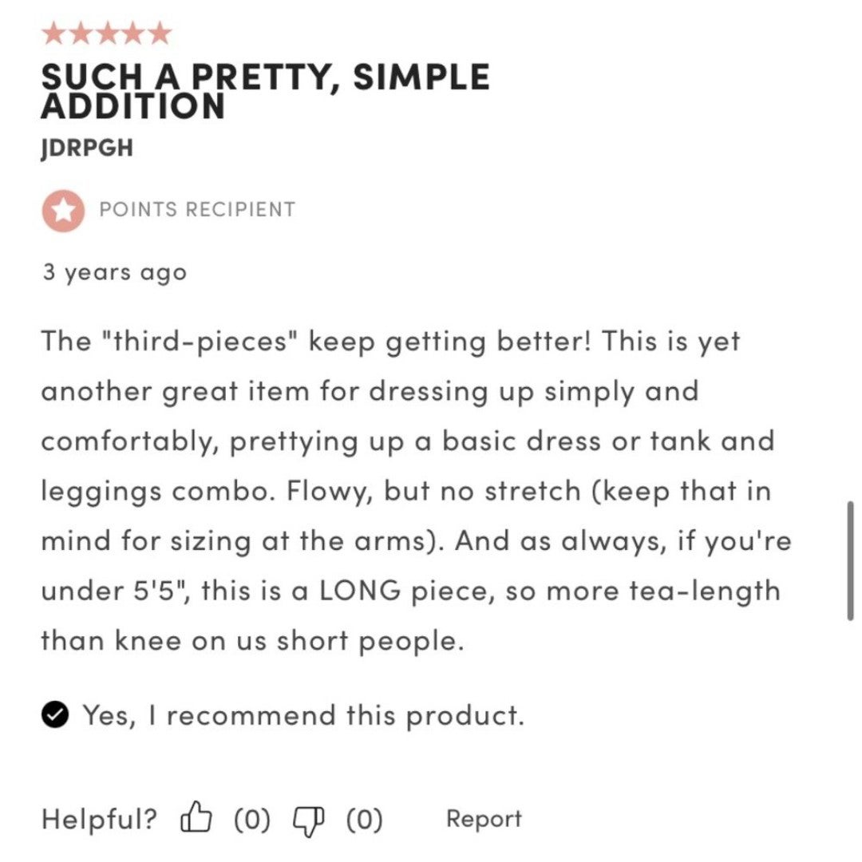
Task: Open reviewer JDRPGH's profile name
Action: click(87, 148)
